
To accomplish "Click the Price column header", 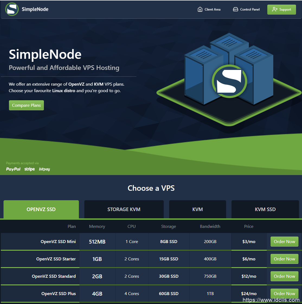I will (x=249, y=226).
